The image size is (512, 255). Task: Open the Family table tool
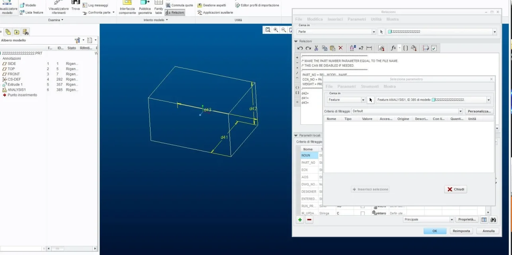158,8
